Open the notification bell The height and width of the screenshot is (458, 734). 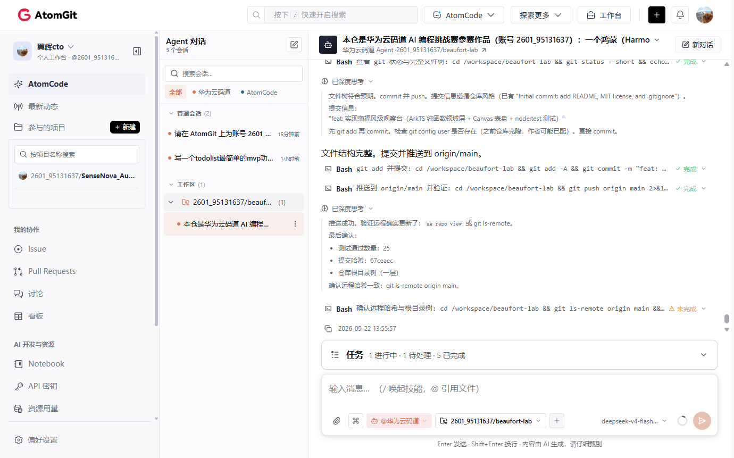pos(680,15)
